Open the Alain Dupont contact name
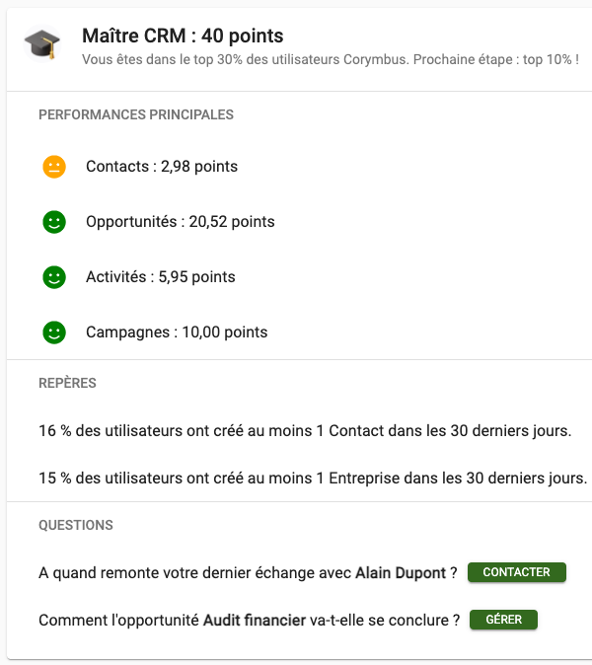The image size is (592, 665). (x=400, y=573)
